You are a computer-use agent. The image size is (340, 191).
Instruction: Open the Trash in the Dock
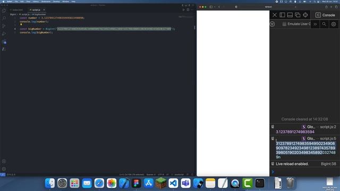pyautogui.click(x=290, y=183)
